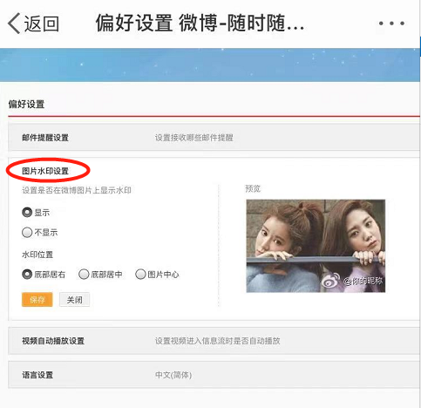Go back with the 返回 button
Viewport: 421px width, 408px height.
[x=33, y=24]
